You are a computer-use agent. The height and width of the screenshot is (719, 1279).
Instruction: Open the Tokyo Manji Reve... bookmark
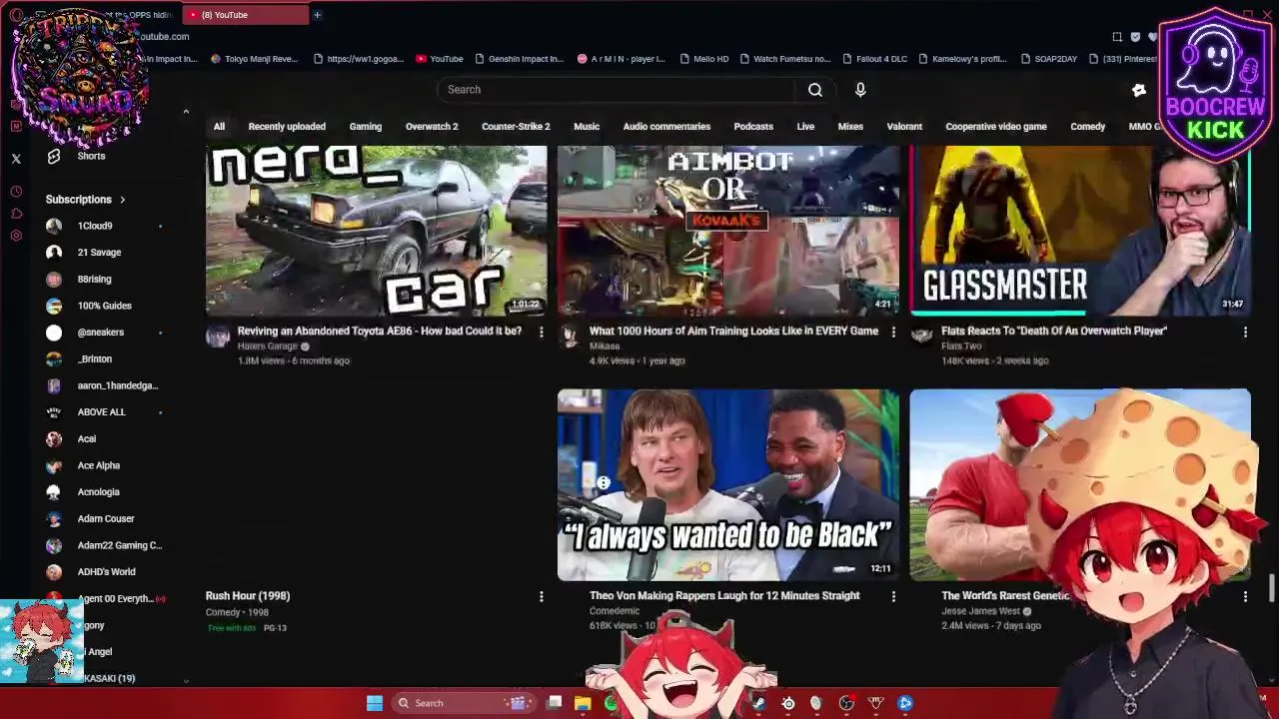click(255, 59)
